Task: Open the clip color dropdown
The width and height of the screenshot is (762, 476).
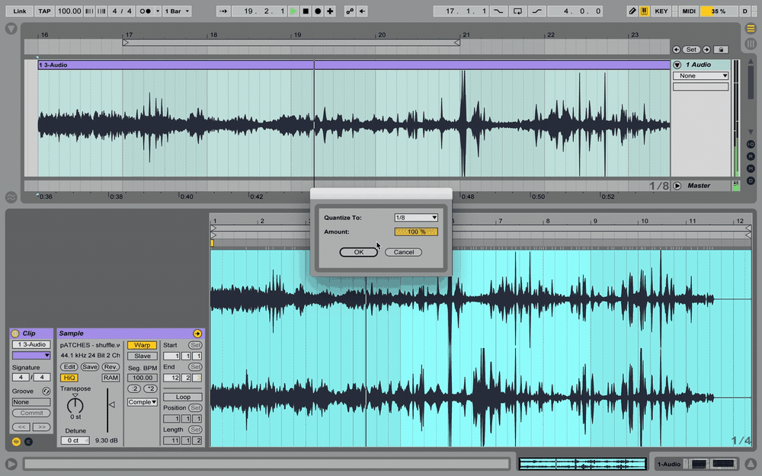Action: click(31, 356)
